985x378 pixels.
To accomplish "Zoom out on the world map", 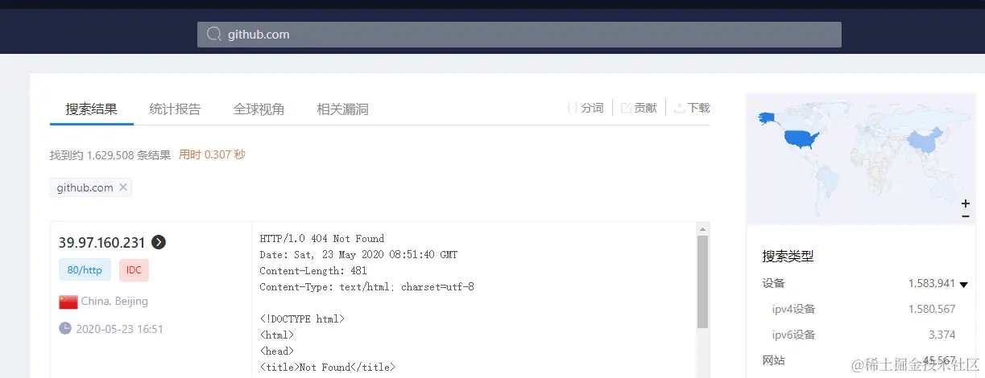I will pyautogui.click(x=966, y=216).
